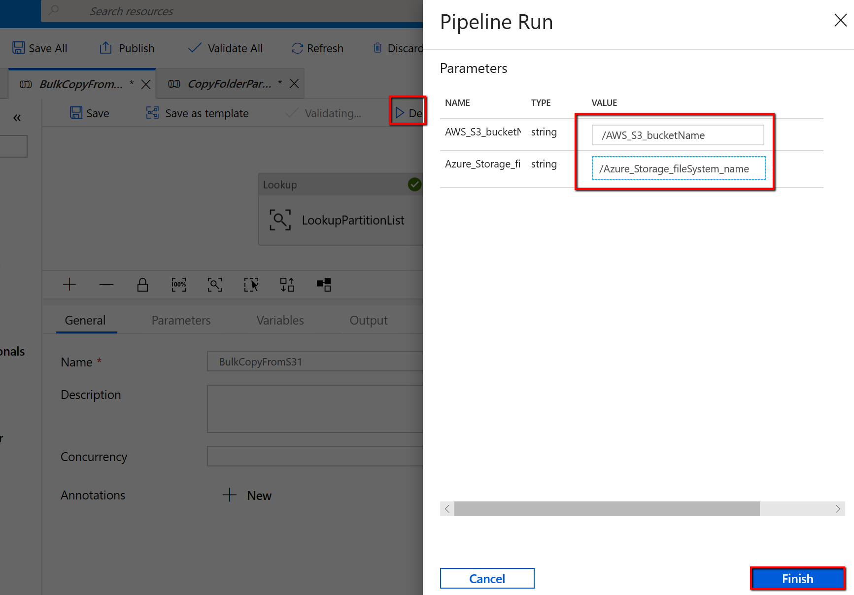Switch to the Output tab
Screen dimensions: 854x595
[368, 320]
